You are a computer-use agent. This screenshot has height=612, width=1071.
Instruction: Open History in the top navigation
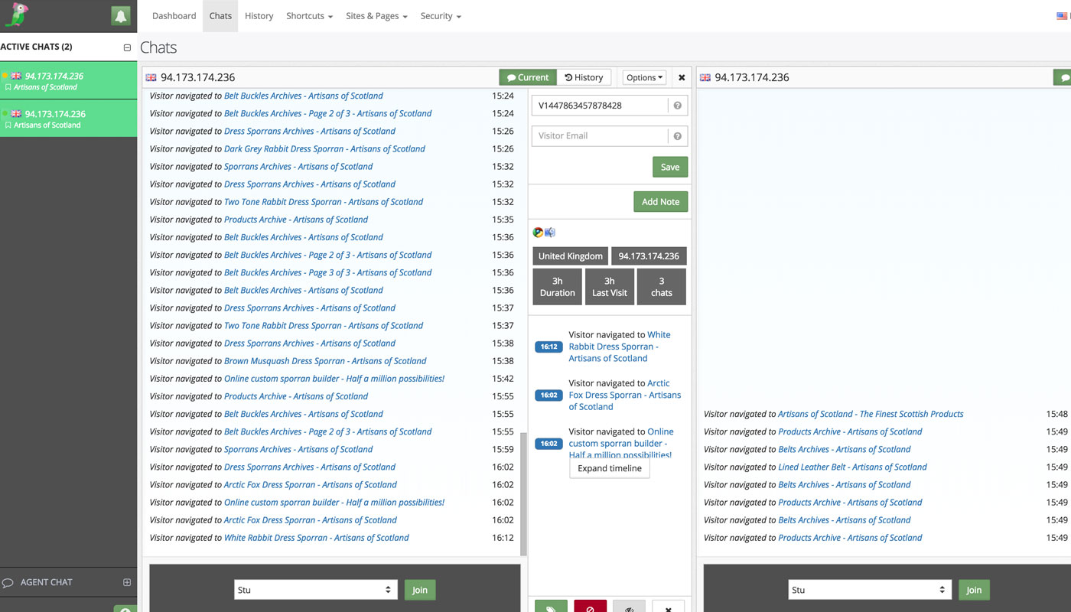(259, 16)
